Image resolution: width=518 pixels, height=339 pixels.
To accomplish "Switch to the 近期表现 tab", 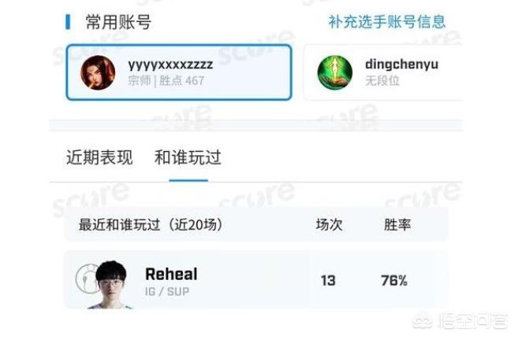I will 99,157.
